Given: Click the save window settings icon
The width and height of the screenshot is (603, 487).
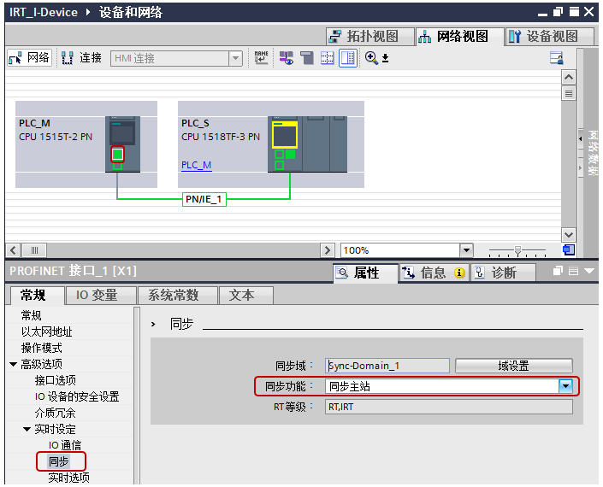Looking at the screenshot, I should [x=557, y=58].
